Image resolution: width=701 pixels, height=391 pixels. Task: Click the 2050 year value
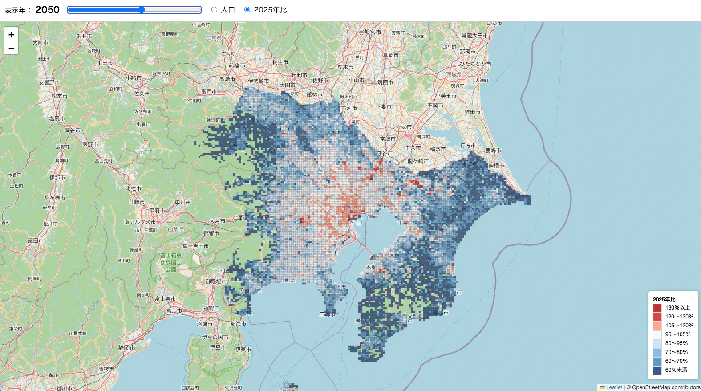[x=47, y=10]
